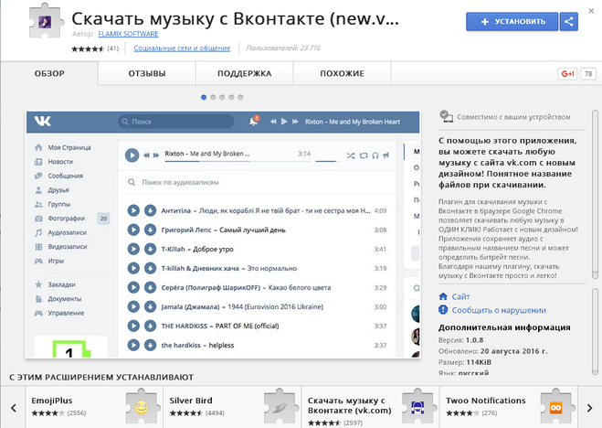Select the fifth carousel dot
The image size is (602, 428).
coord(241,97)
